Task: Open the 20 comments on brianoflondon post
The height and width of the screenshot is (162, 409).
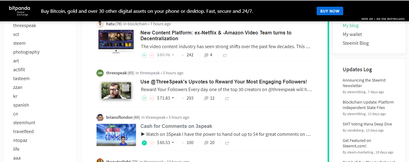Action: (209, 143)
